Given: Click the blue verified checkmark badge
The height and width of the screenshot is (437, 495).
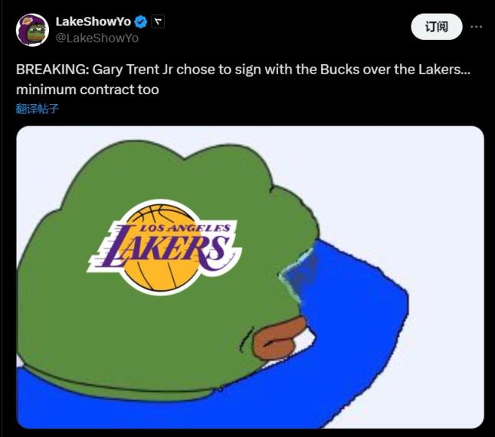Looking at the screenshot, I should (141, 21).
